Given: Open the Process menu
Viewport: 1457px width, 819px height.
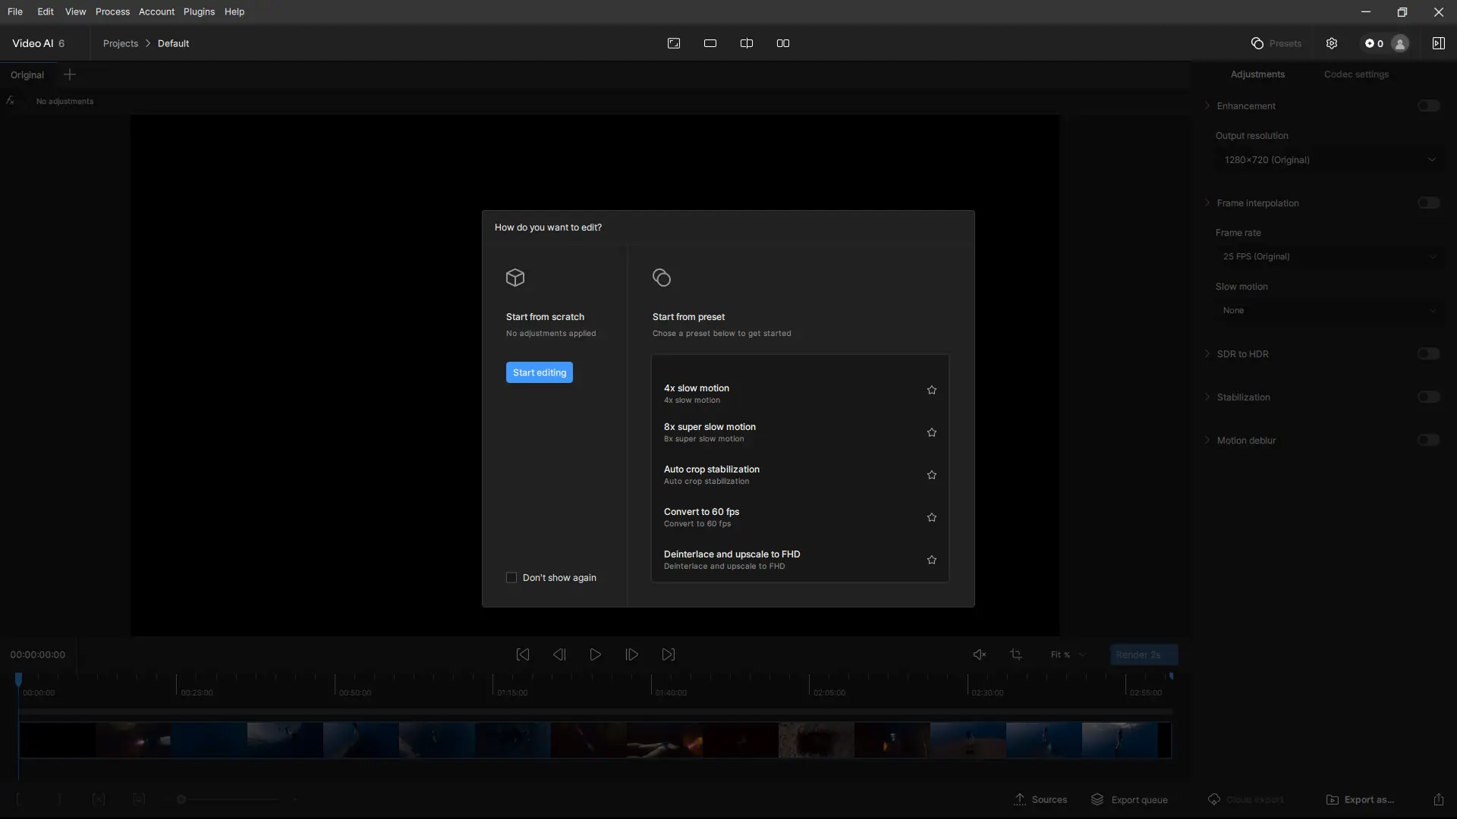Looking at the screenshot, I should (112, 11).
